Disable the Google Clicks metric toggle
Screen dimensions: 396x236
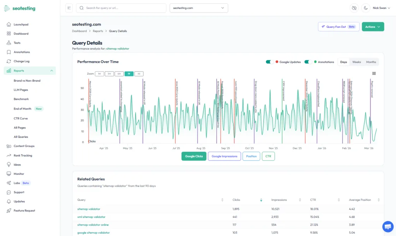coord(194,157)
